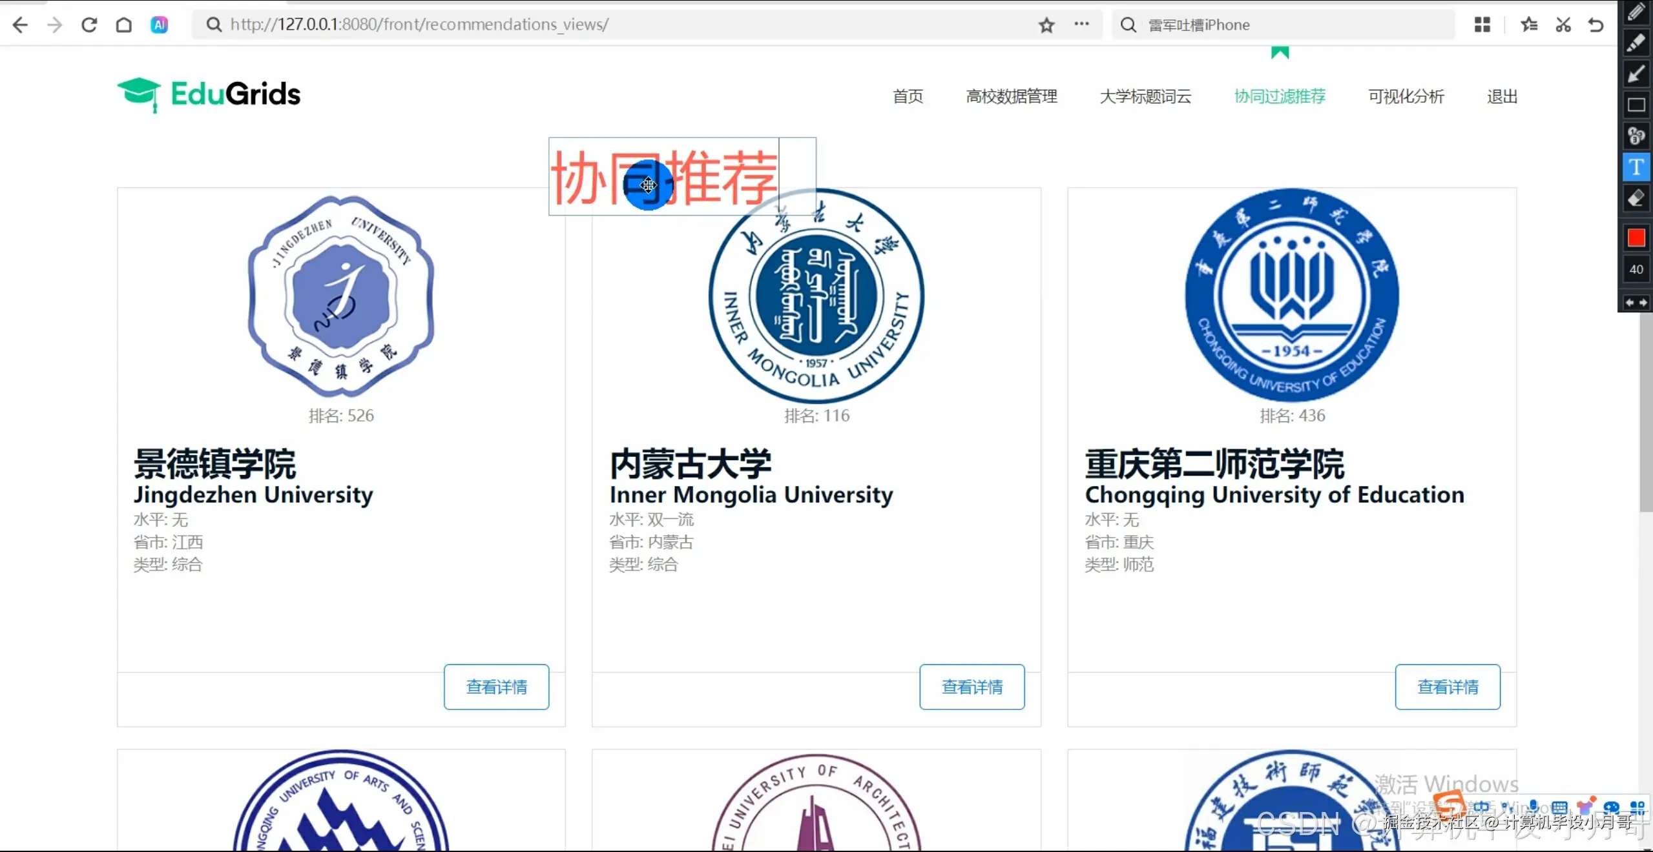Select the numbered step markers tool
This screenshot has width=1653, height=852.
click(x=1636, y=136)
